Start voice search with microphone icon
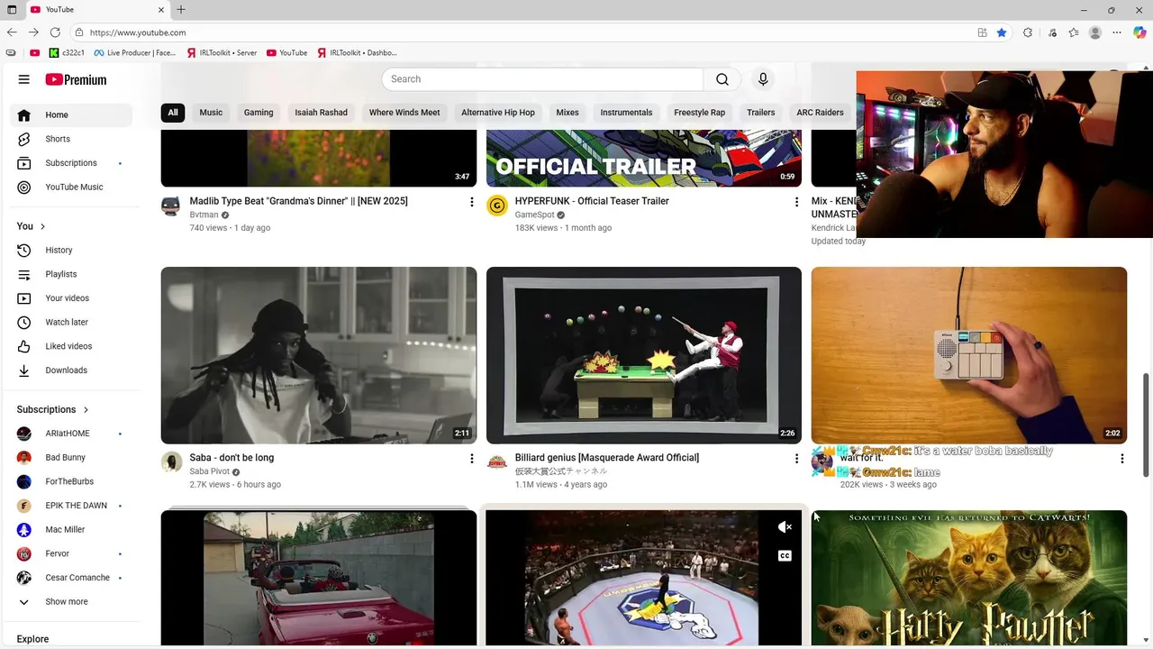 tap(763, 79)
